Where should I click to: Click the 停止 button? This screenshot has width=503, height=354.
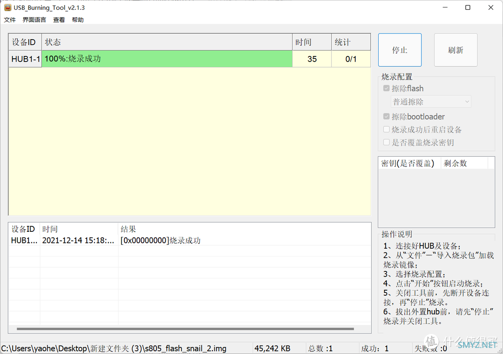tap(400, 50)
